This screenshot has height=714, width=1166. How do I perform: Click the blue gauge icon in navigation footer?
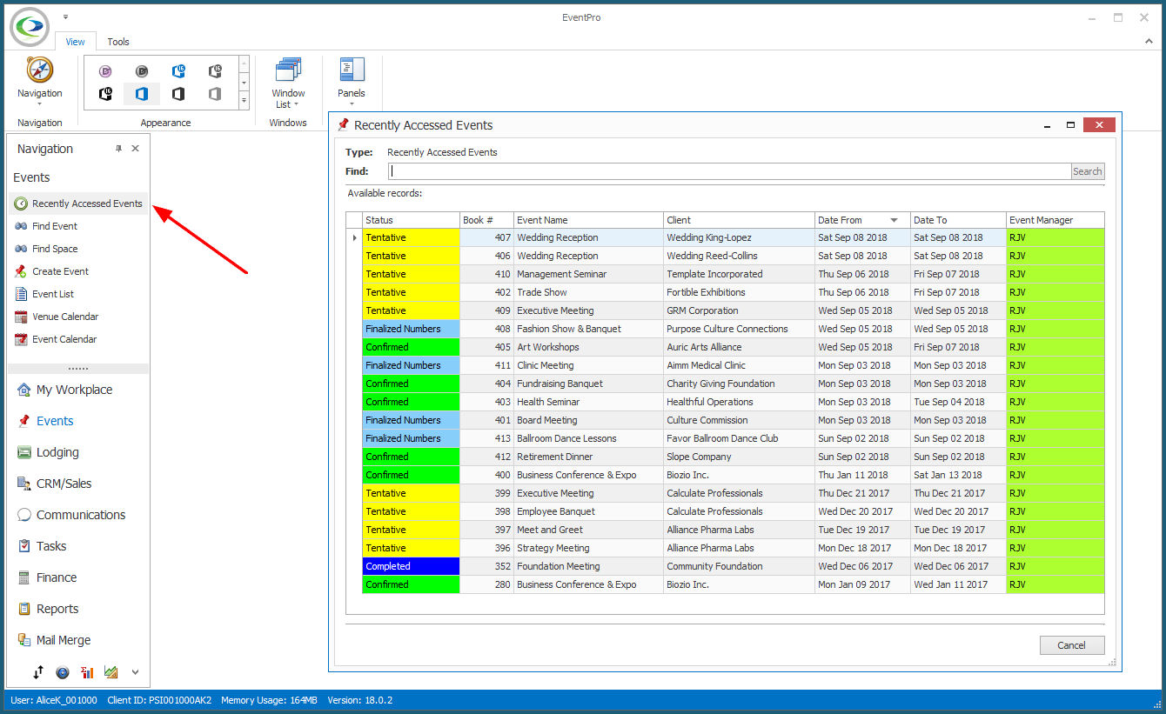pyautogui.click(x=63, y=672)
